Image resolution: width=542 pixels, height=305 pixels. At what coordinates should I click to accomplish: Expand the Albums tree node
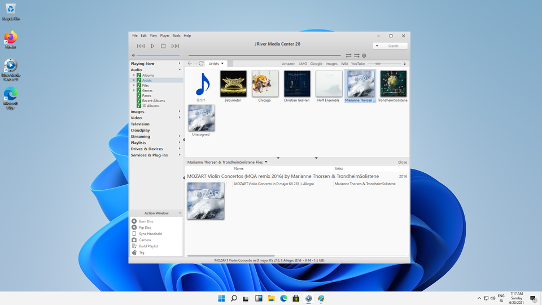[x=134, y=75]
